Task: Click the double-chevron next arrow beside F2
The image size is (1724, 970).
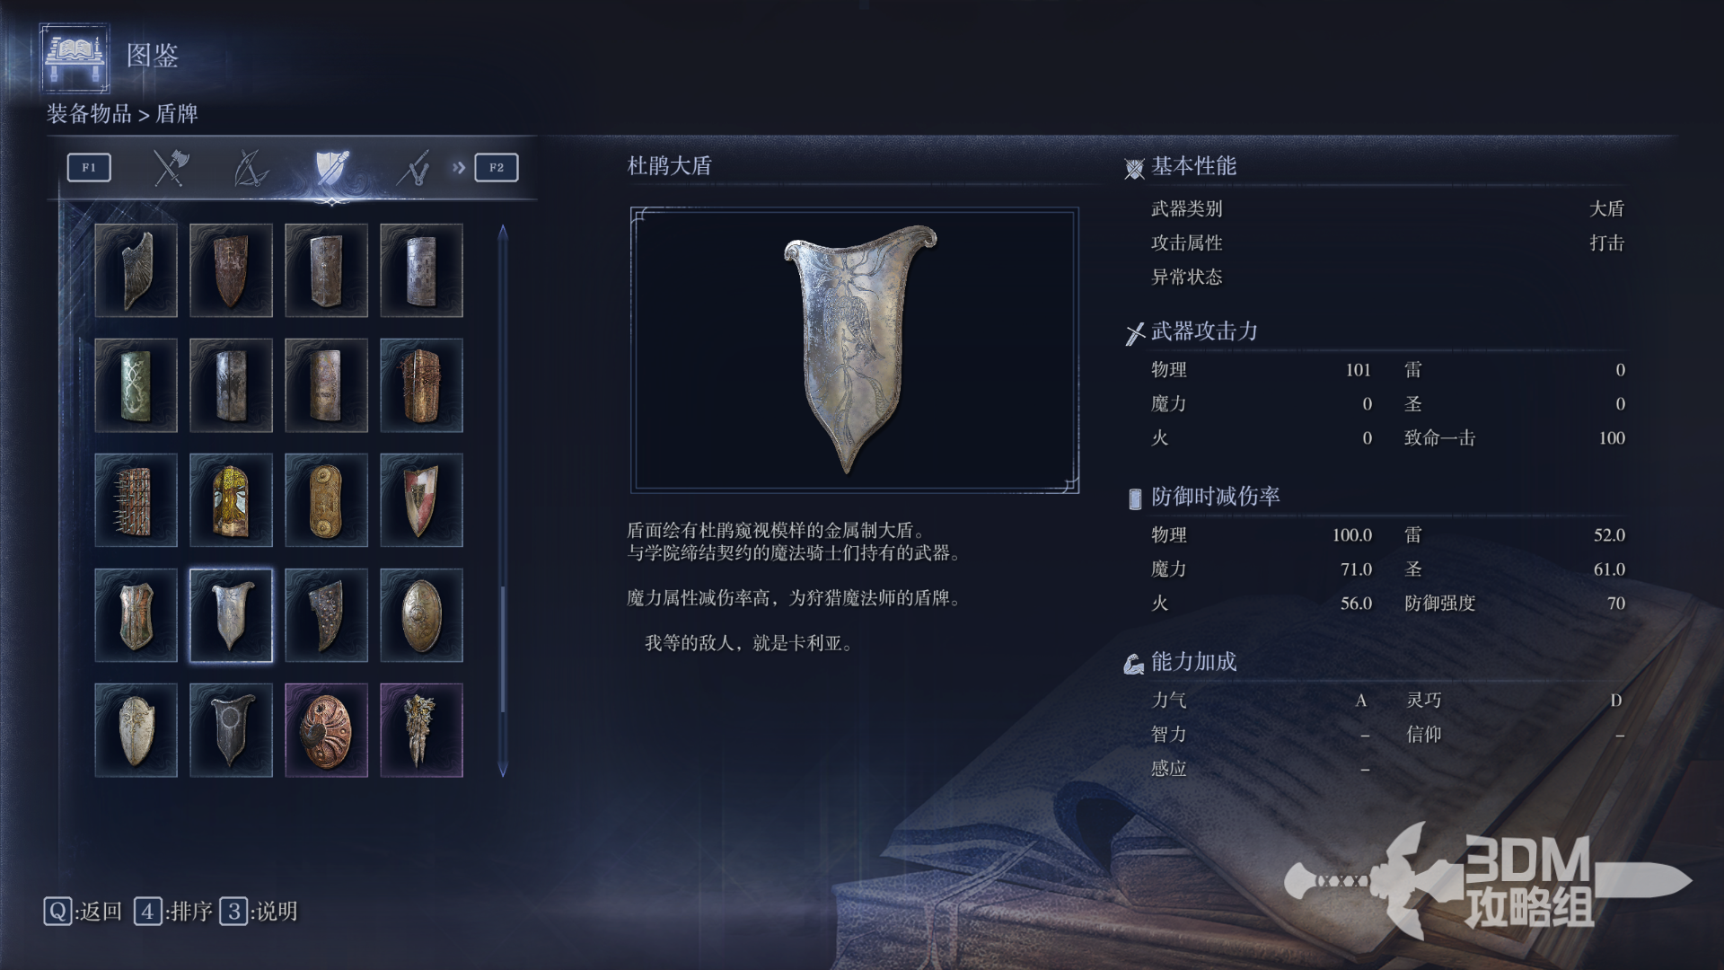Action: coord(459,168)
